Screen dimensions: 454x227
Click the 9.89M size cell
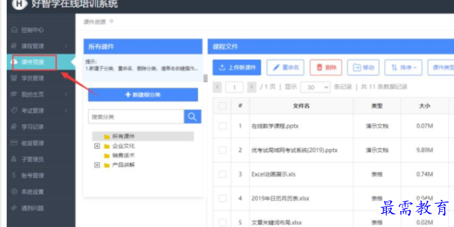tap(424, 150)
